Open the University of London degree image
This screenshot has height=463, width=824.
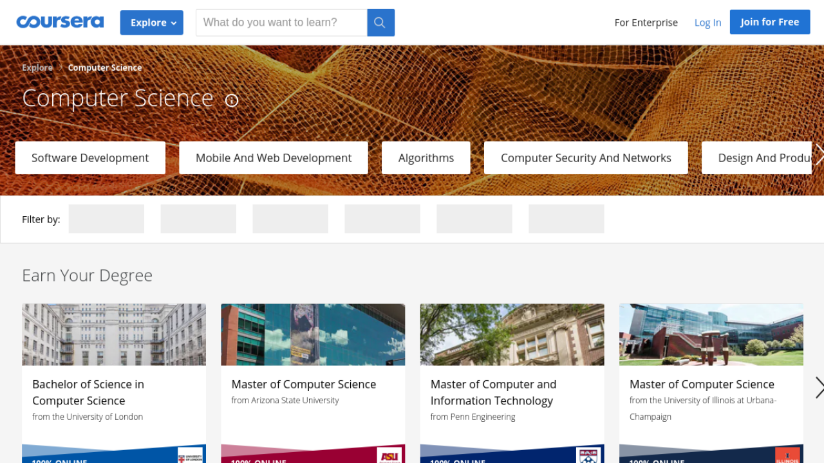(x=114, y=334)
